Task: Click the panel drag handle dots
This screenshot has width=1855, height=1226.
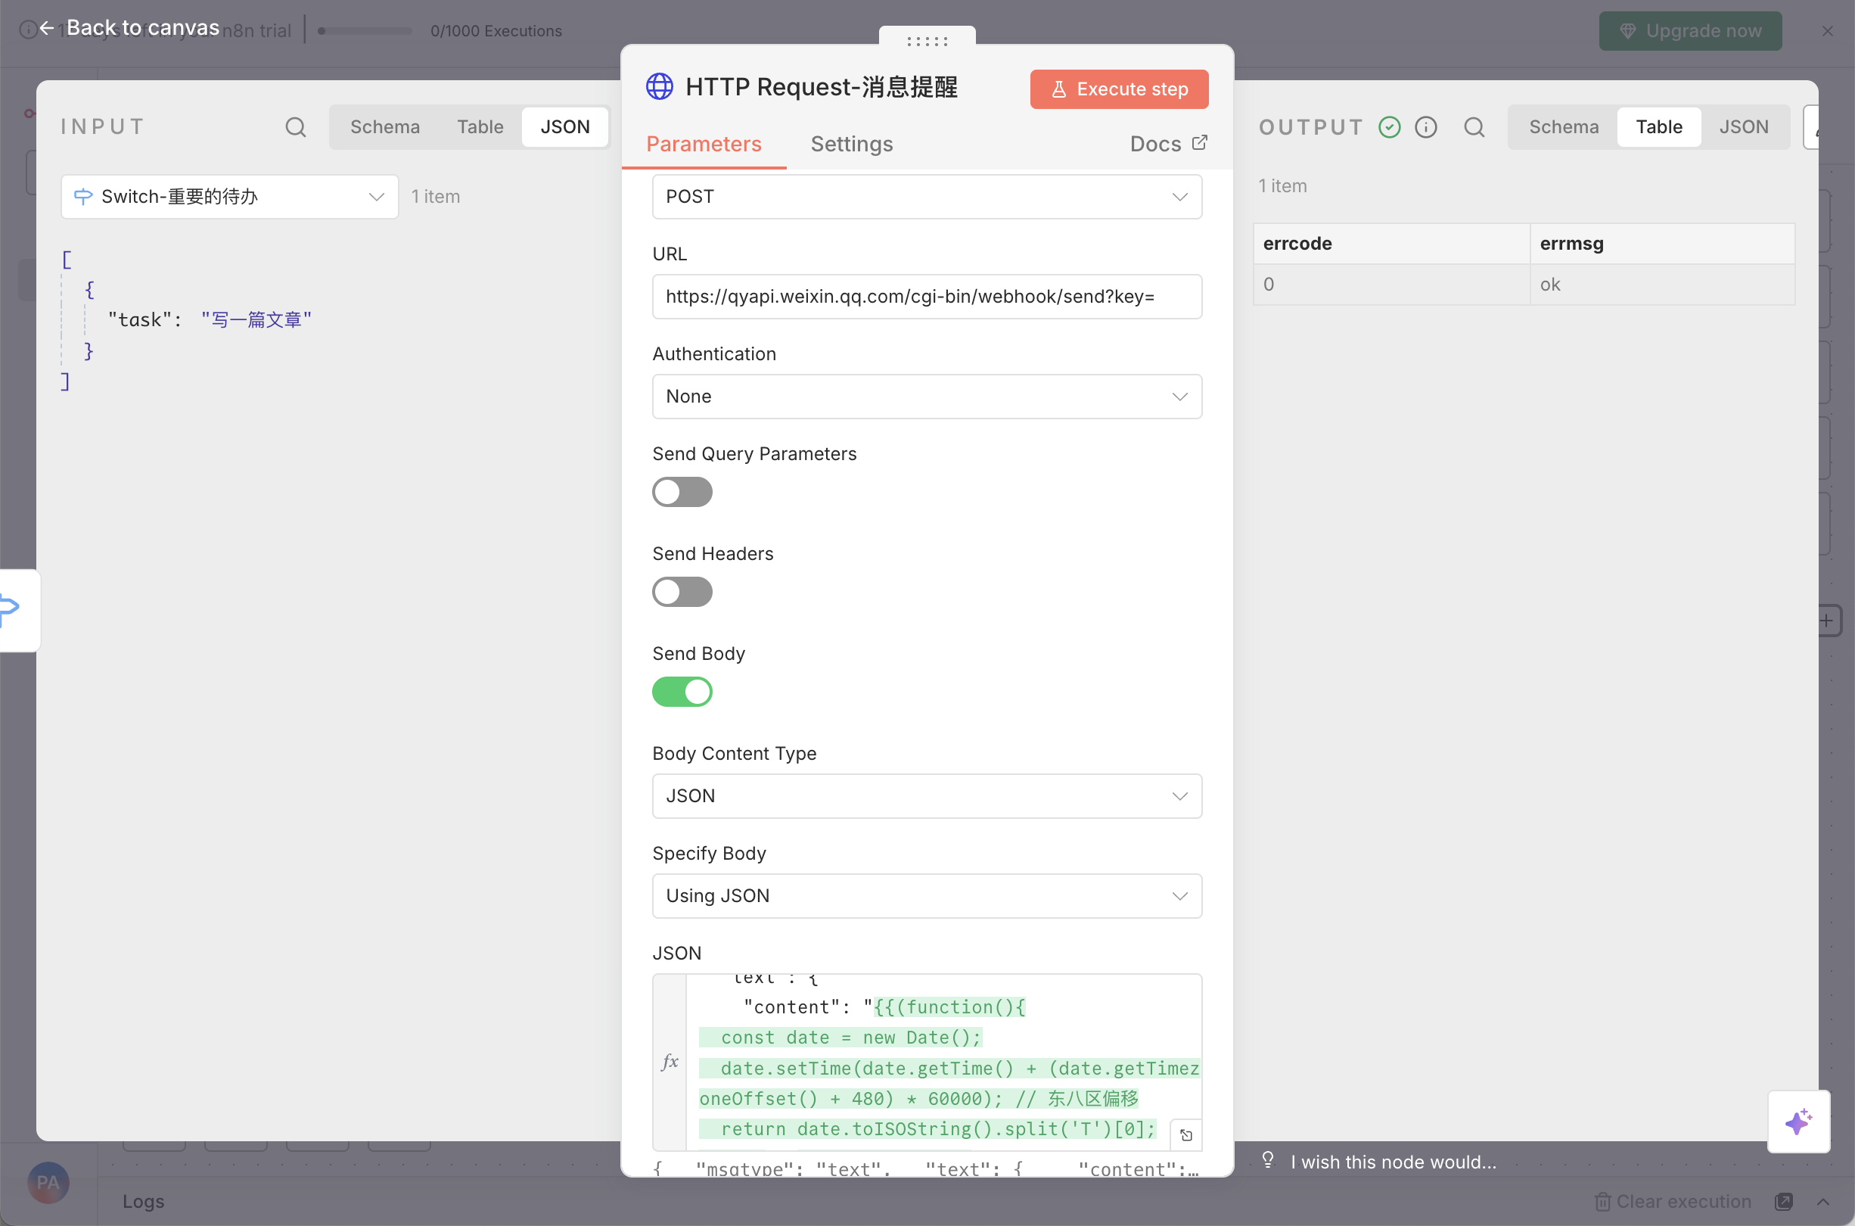Action: pos(927,41)
